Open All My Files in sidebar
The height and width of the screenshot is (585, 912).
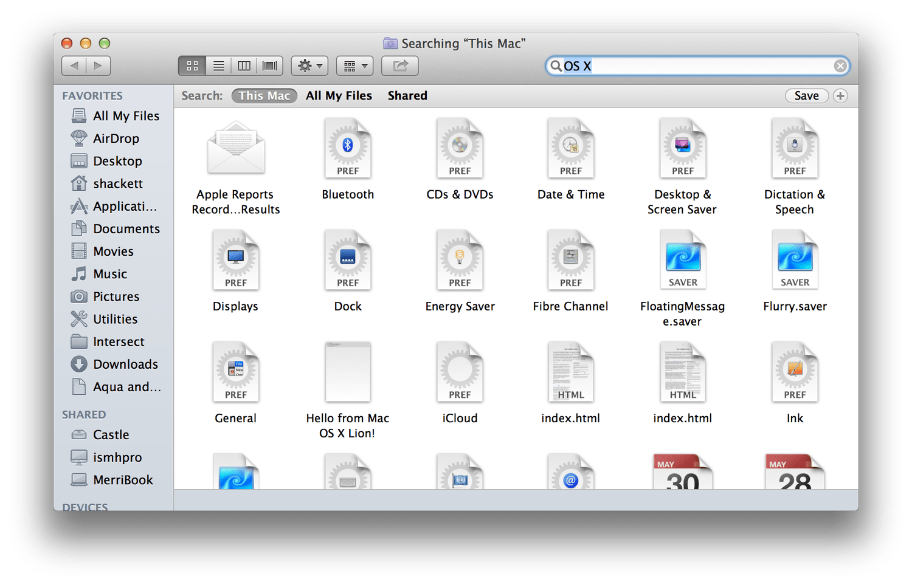[115, 115]
